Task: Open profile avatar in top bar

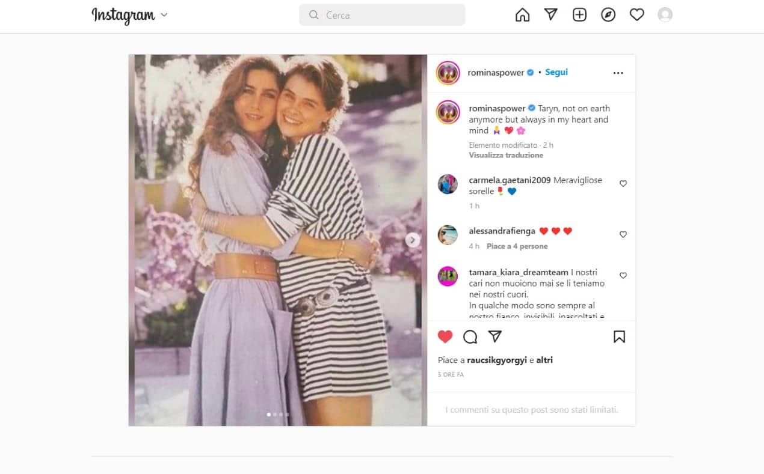Action: pos(665,15)
